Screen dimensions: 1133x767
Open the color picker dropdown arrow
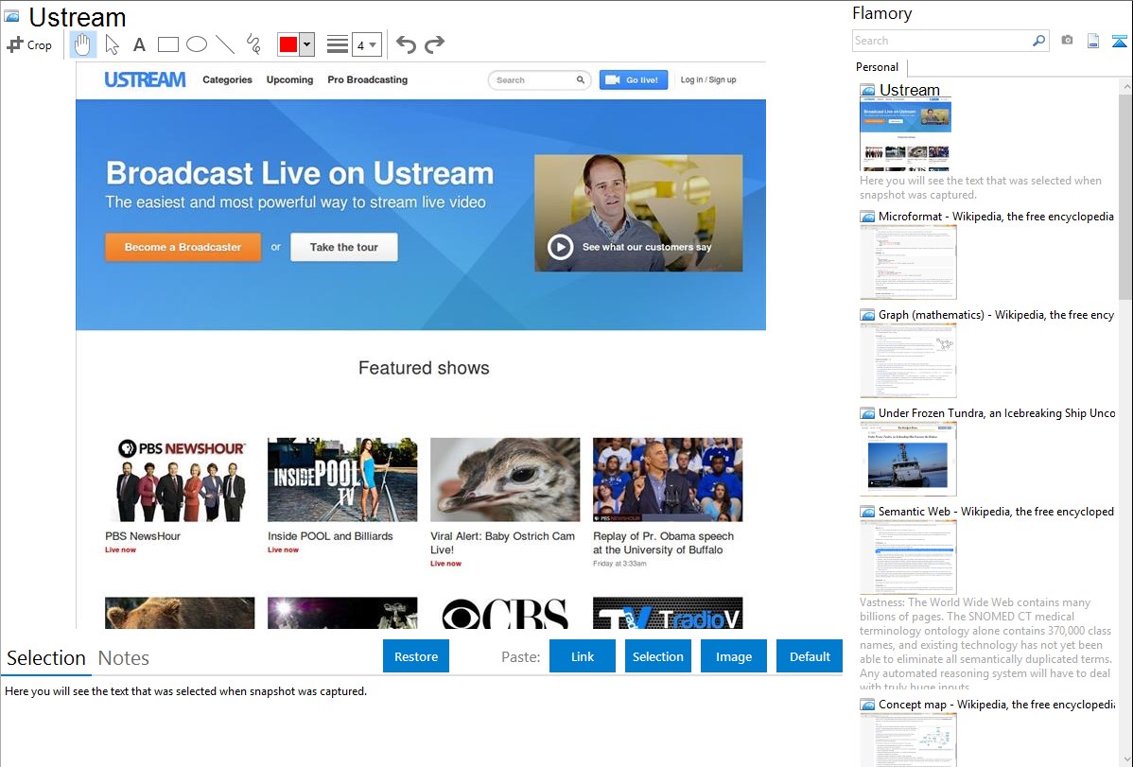[306, 44]
